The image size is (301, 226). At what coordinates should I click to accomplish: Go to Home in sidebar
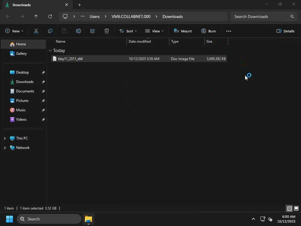click(24, 44)
